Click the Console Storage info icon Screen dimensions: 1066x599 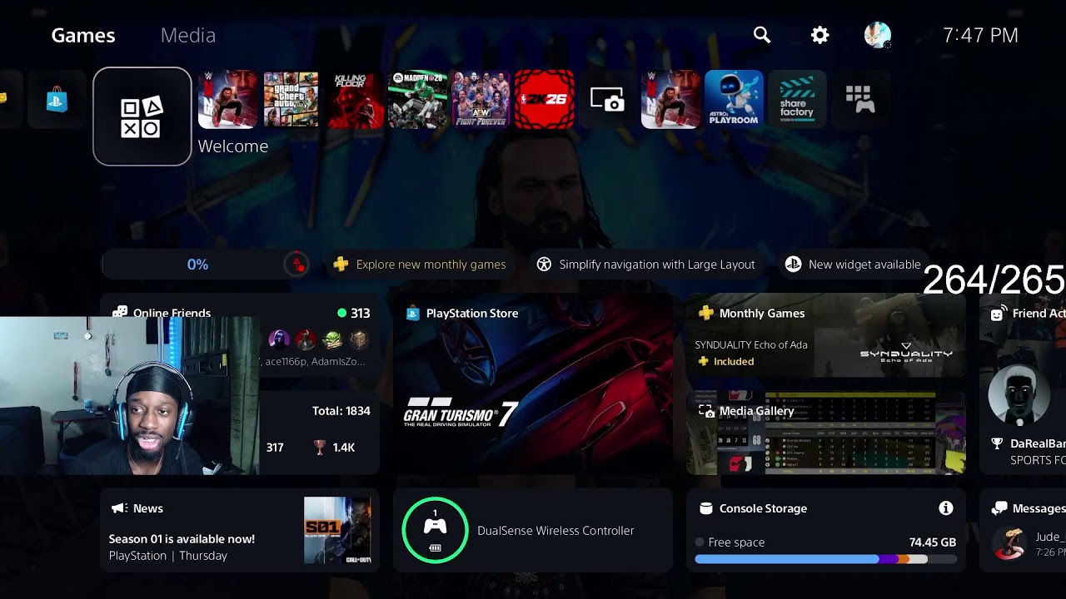(x=945, y=508)
